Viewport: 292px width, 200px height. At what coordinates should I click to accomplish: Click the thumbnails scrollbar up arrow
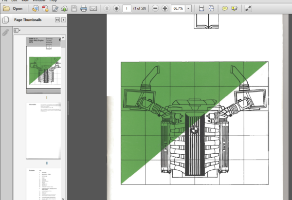63,38
